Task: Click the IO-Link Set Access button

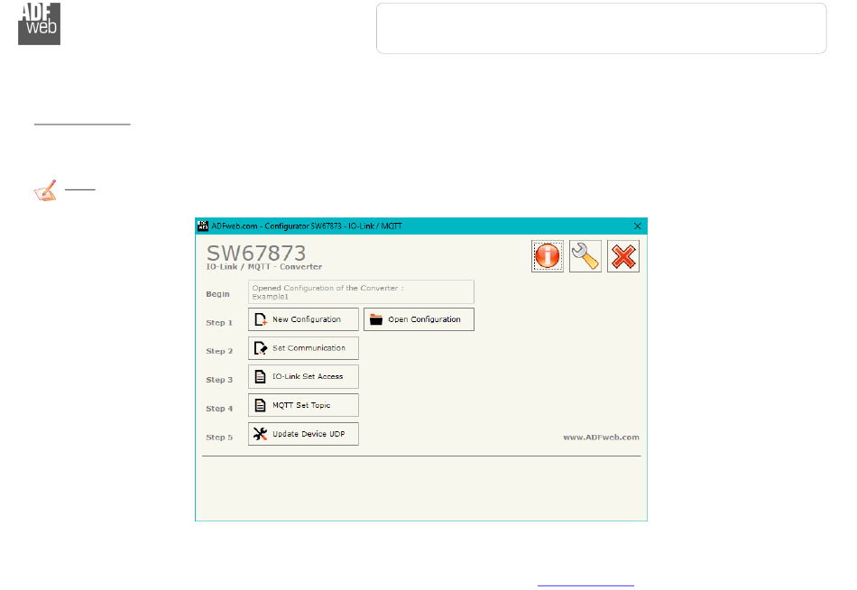Action: [x=303, y=377]
